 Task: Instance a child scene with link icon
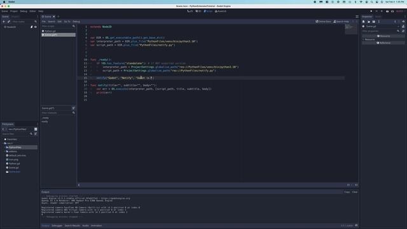click(x=9, y=22)
